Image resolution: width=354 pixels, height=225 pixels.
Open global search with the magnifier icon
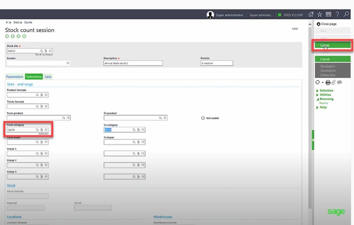tap(346, 15)
